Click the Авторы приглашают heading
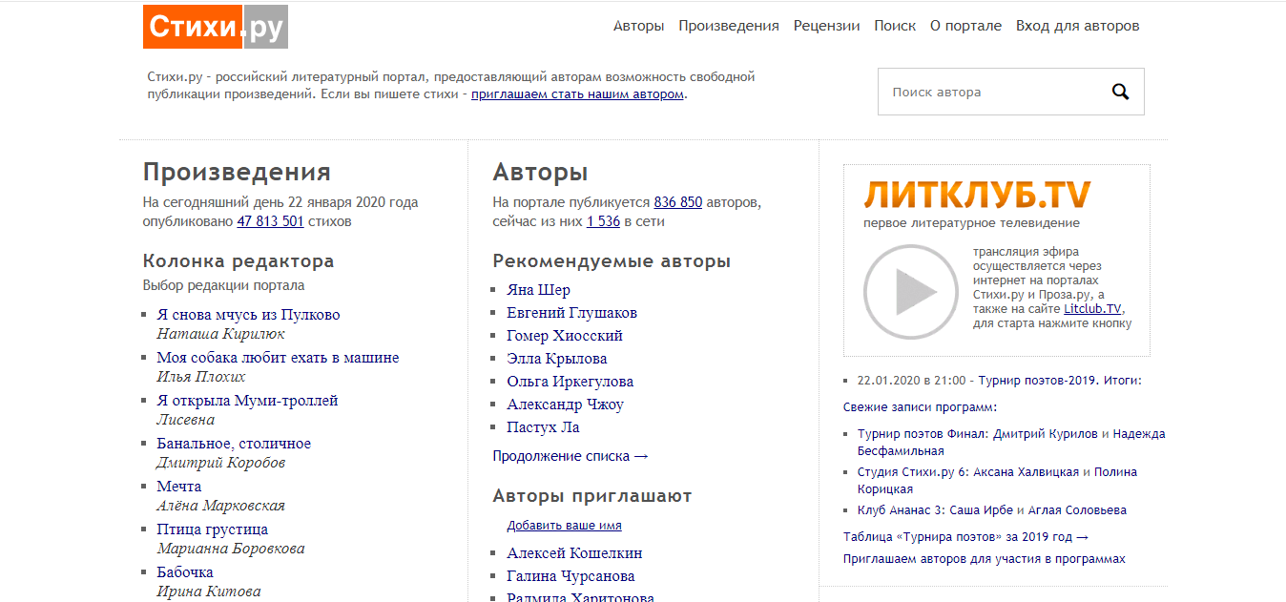Screen dimensions: 1286x602 pos(592,496)
